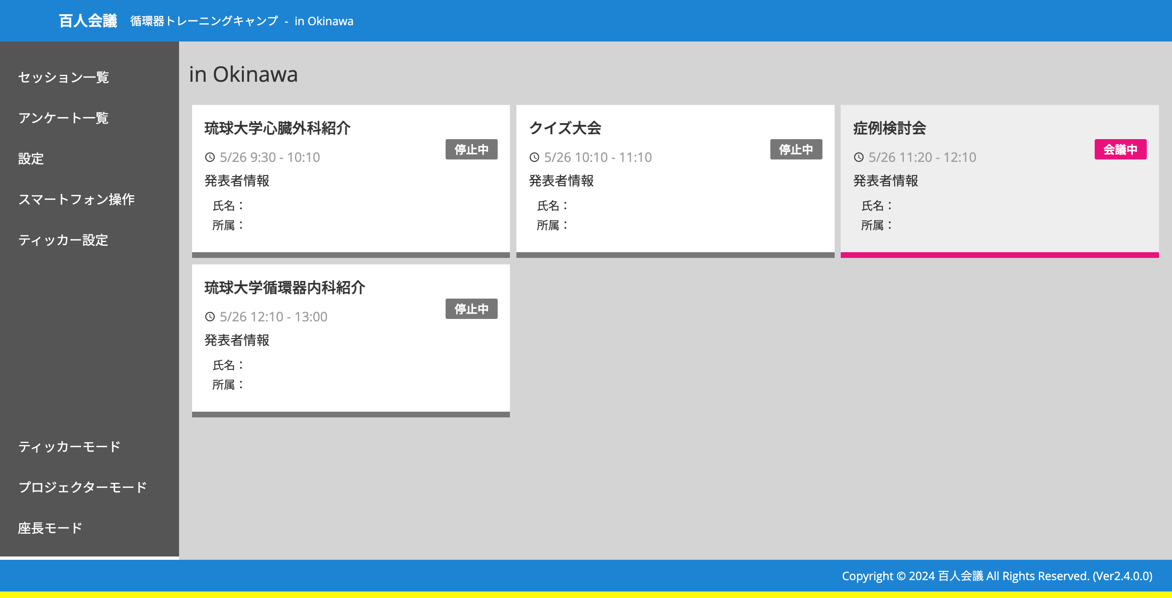The height and width of the screenshot is (598, 1172).
Task: Open スマートフォン操作 page
Action: 77,199
